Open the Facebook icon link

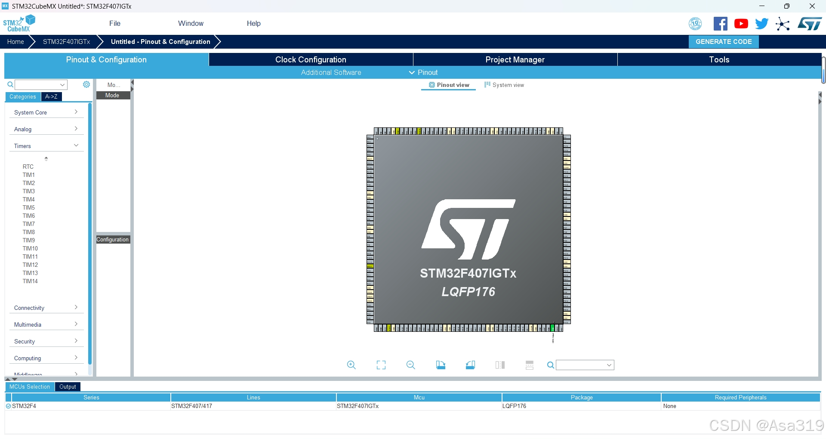tap(720, 24)
